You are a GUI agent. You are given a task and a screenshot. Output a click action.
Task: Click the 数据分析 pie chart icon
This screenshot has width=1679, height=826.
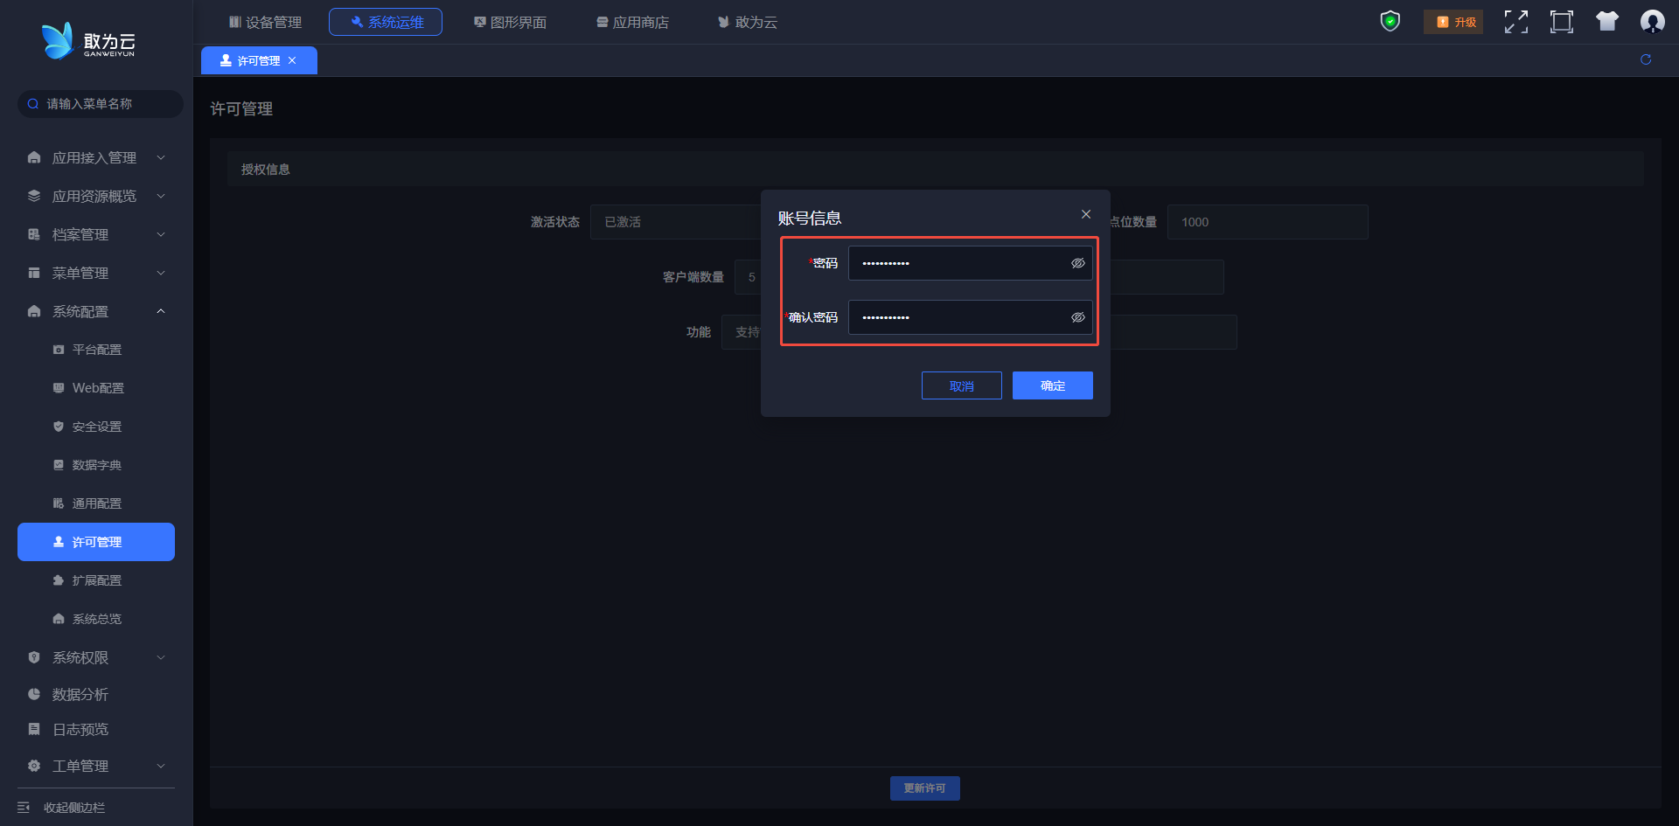(x=34, y=695)
